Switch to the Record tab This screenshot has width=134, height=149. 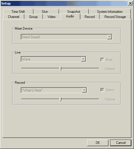(x=90, y=17)
